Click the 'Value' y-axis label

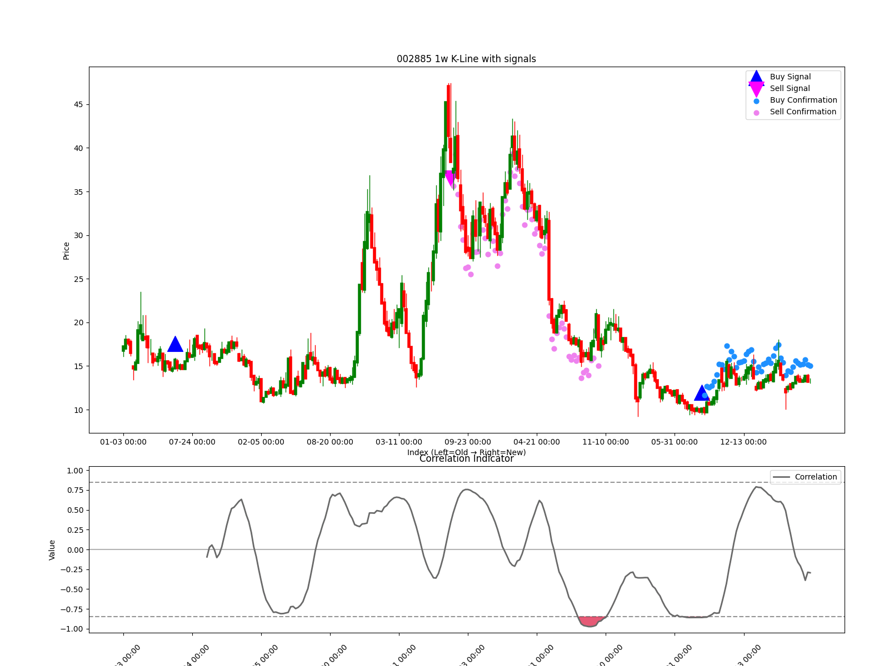click(52, 549)
